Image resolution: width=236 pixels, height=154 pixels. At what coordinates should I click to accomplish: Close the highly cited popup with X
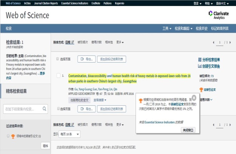click(x=194, y=98)
